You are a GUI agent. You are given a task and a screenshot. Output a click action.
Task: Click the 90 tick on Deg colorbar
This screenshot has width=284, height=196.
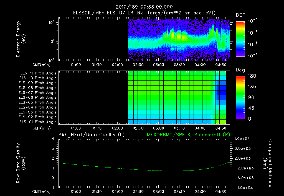tap(251, 97)
